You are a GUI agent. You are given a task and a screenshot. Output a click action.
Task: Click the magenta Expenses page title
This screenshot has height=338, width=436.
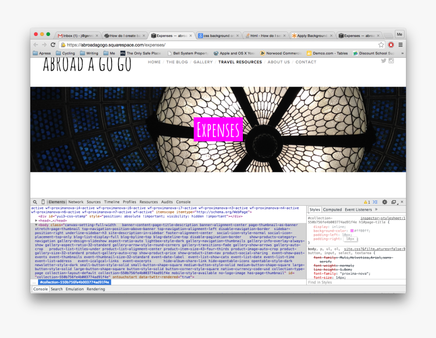219,129
